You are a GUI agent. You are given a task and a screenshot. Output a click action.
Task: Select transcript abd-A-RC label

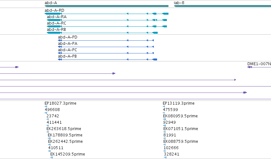[x=56, y=23]
